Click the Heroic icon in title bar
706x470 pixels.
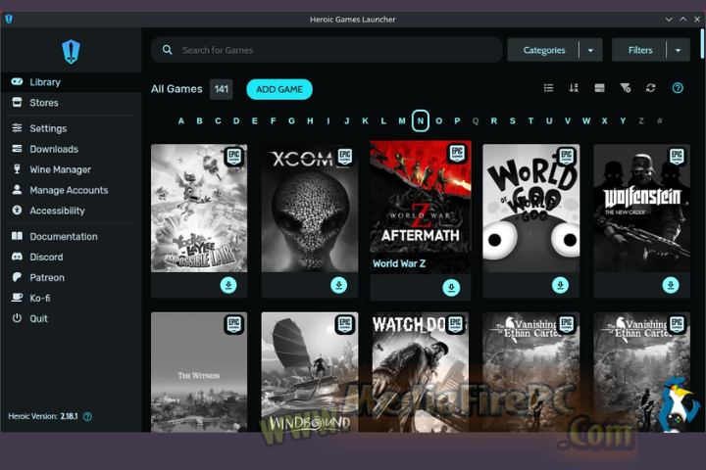click(9, 20)
